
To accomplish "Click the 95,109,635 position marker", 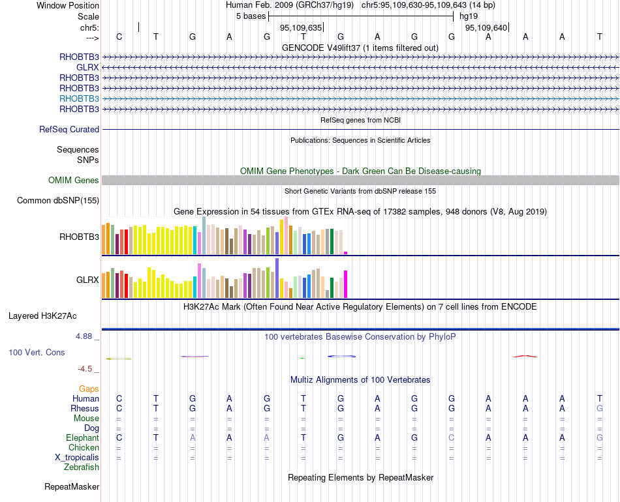I will click(302, 27).
